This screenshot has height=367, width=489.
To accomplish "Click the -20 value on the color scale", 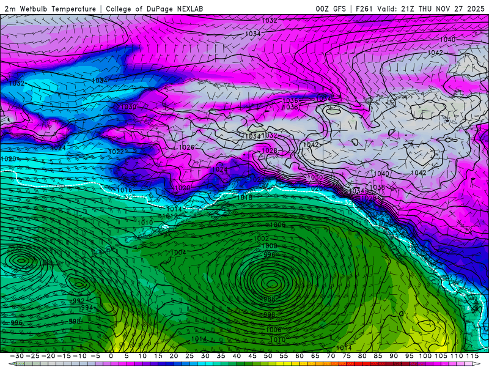I will [48, 356].
